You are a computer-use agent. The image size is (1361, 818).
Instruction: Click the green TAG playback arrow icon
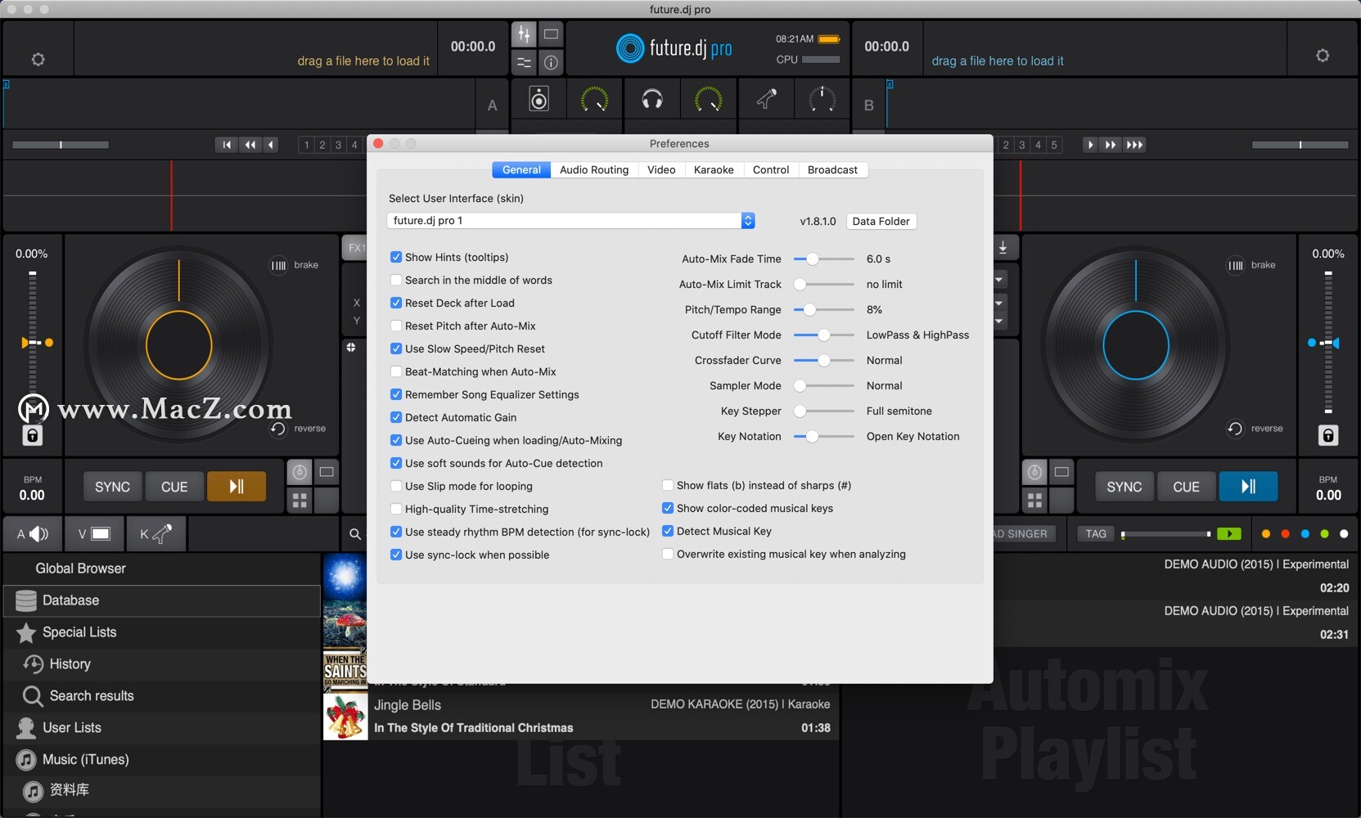[x=1228, y=533]
